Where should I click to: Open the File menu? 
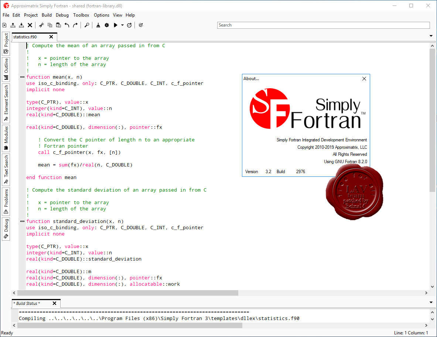click(6, 15)
